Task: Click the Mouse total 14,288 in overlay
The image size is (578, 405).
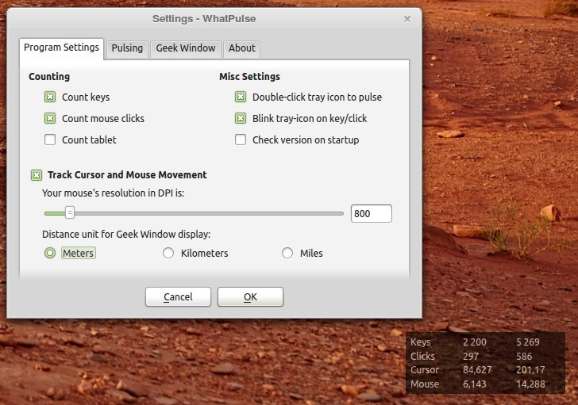Action: (x=530, y=384)
